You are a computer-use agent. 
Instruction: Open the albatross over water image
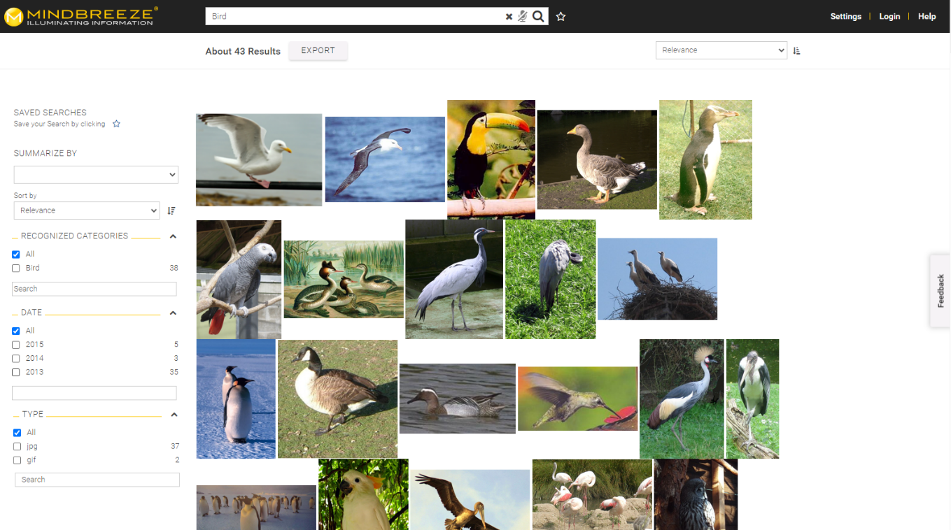point(385,159)
